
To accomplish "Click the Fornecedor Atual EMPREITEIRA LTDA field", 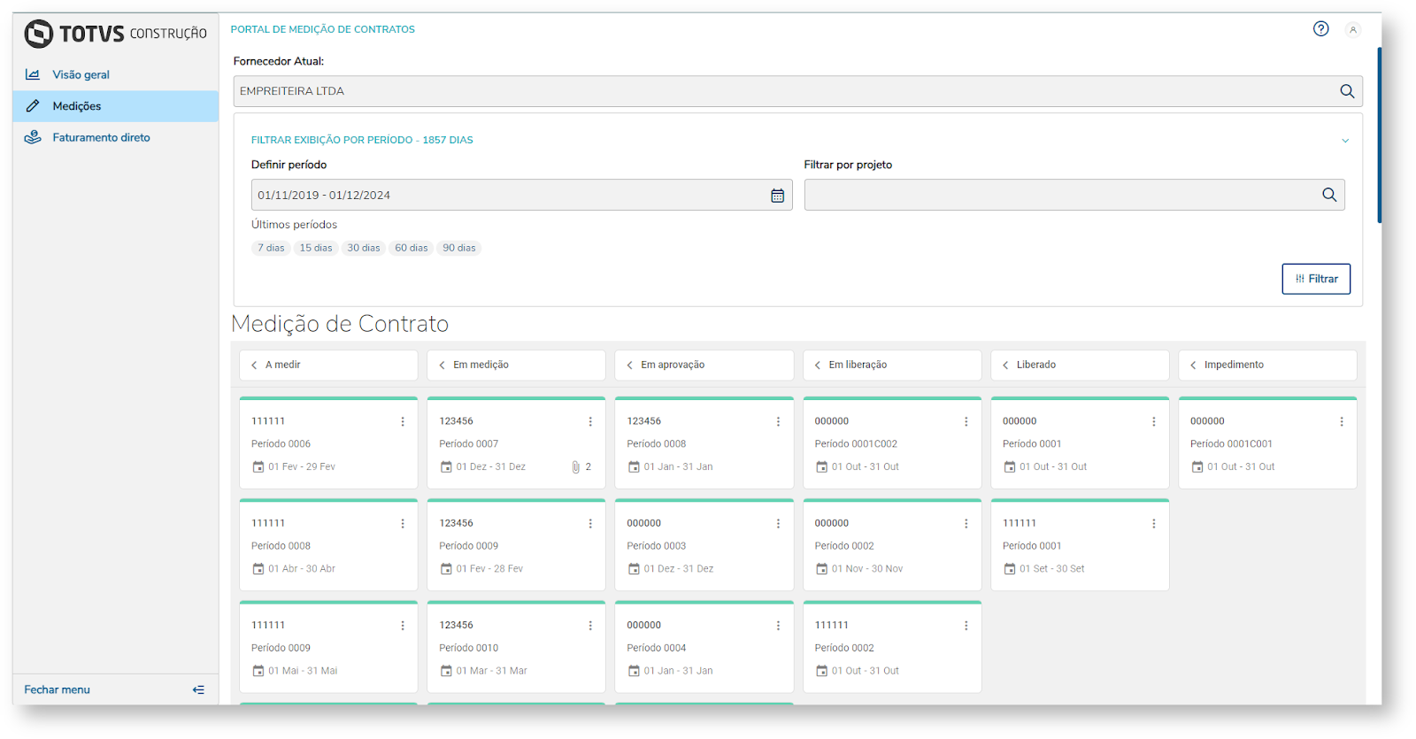I will (x=797, y=91).
